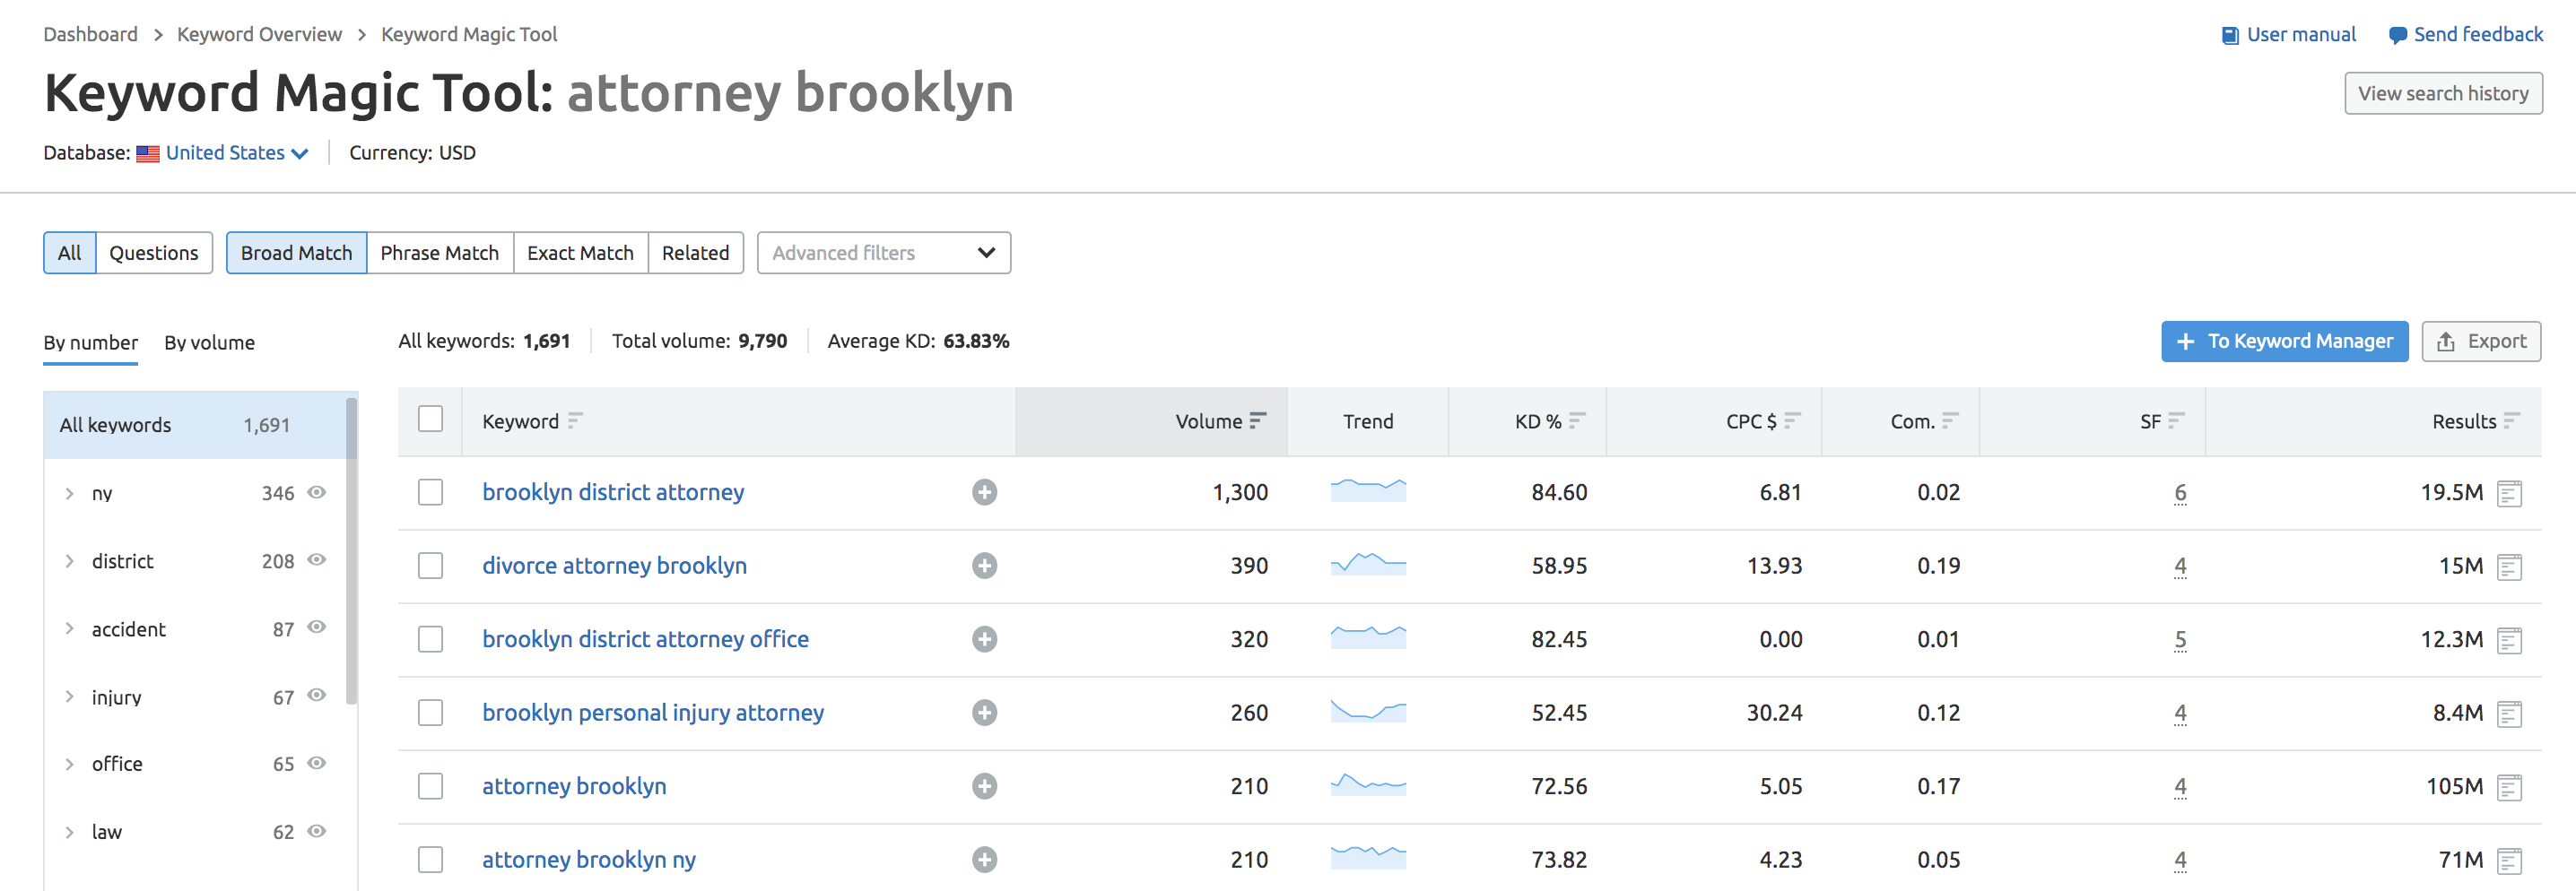The width and height of the screenshot is (2576, 891).
Task: Sort by Results column sort icon
Action: (x=2512, y=420)
